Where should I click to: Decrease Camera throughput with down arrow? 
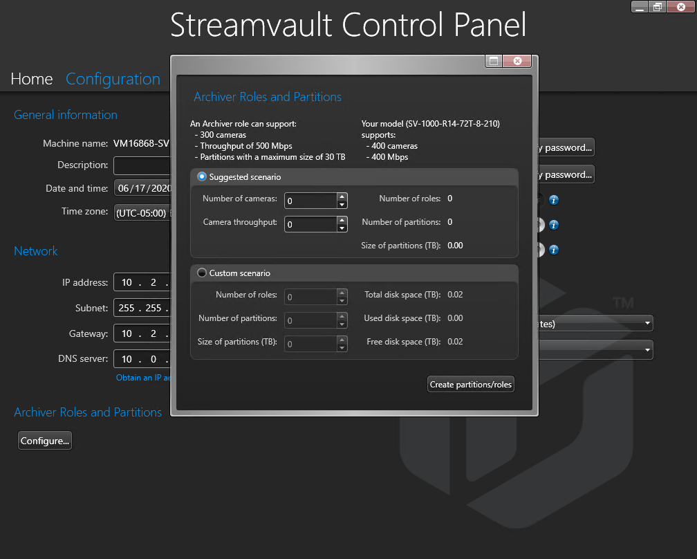tap(342, 228)
